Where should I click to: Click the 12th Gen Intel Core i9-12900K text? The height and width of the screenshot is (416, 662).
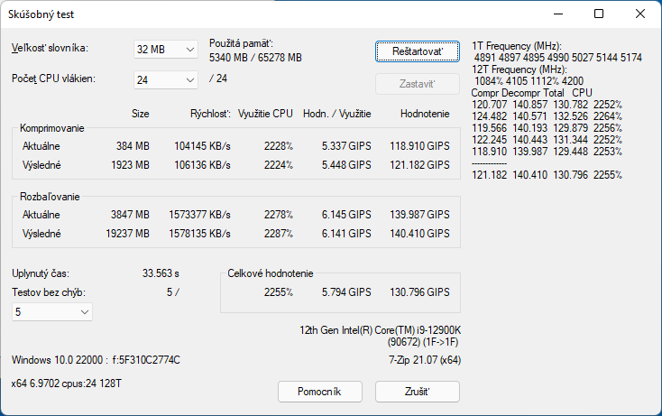tap(385, 330)
